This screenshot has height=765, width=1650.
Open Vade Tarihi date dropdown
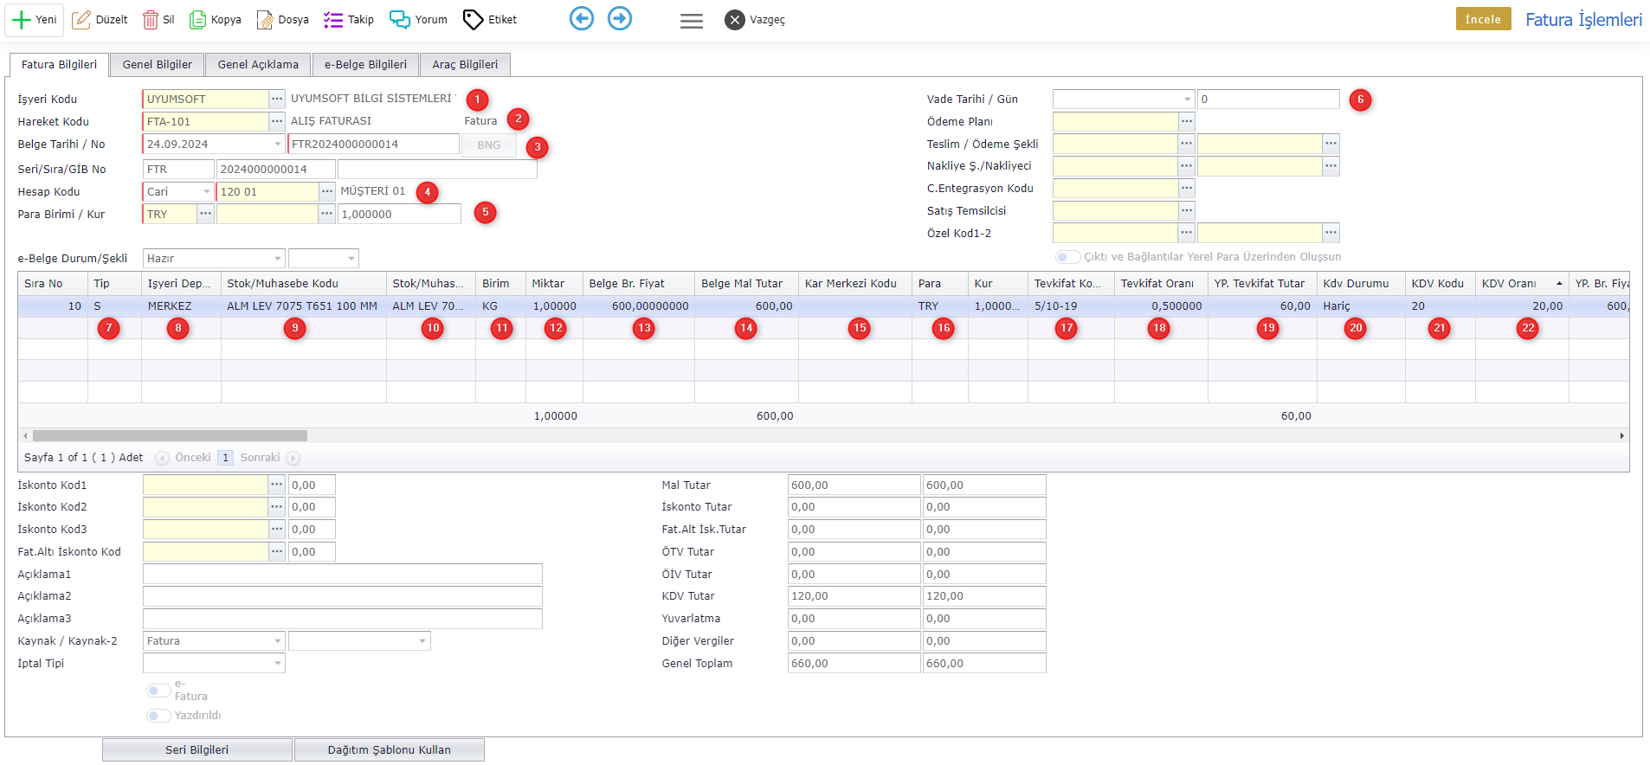1187,100
